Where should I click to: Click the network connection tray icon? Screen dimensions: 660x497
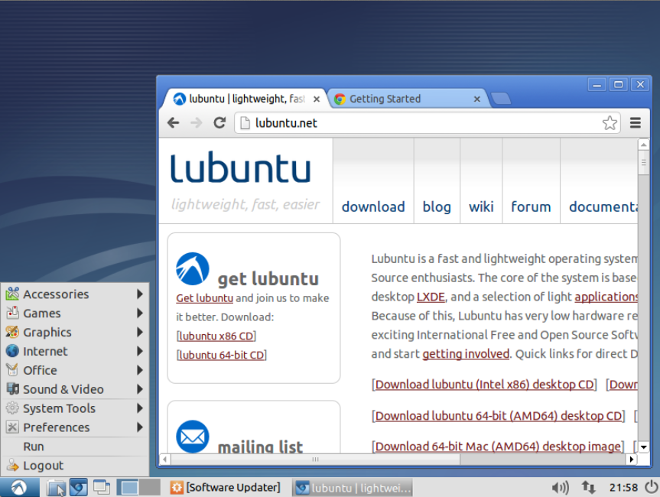tap(588, 487)
